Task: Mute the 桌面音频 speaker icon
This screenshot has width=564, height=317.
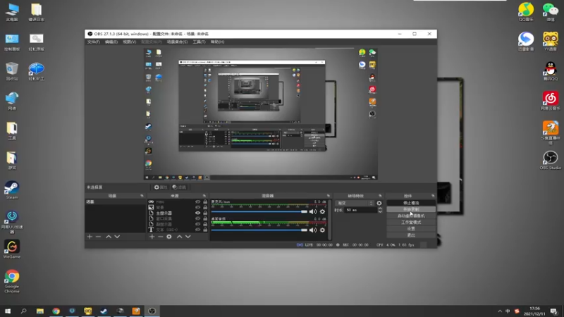Action: click(313, 230)
